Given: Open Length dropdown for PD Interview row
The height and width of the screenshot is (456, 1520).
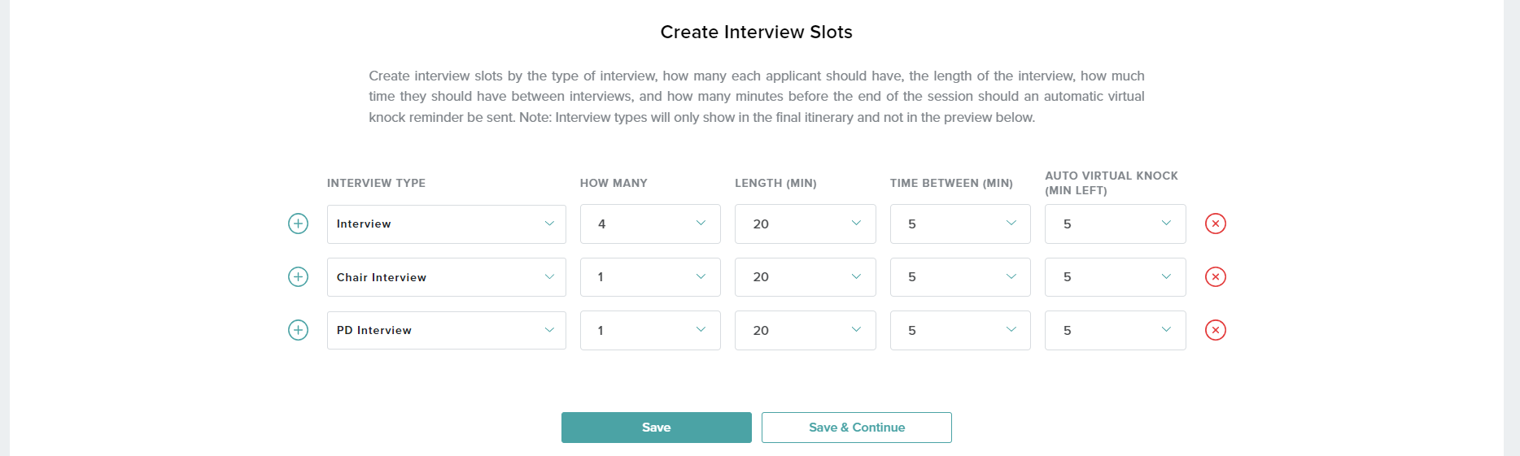Looking at the screenshot, I should click(x=806, y=331).
